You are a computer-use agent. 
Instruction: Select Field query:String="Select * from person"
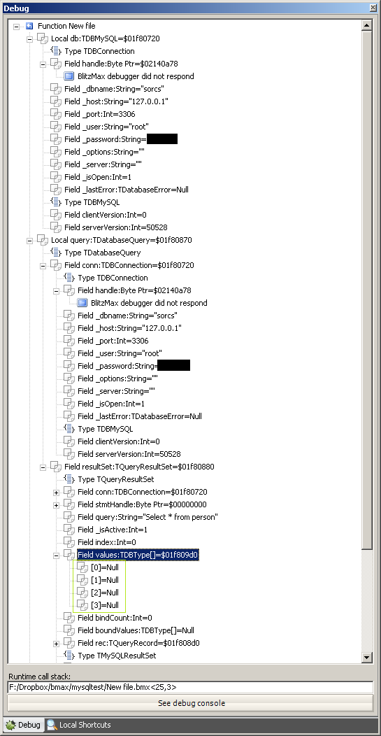point(148,517)
